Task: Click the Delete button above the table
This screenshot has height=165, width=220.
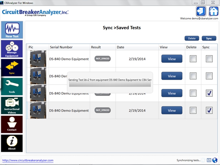Action: coord(192,38)
